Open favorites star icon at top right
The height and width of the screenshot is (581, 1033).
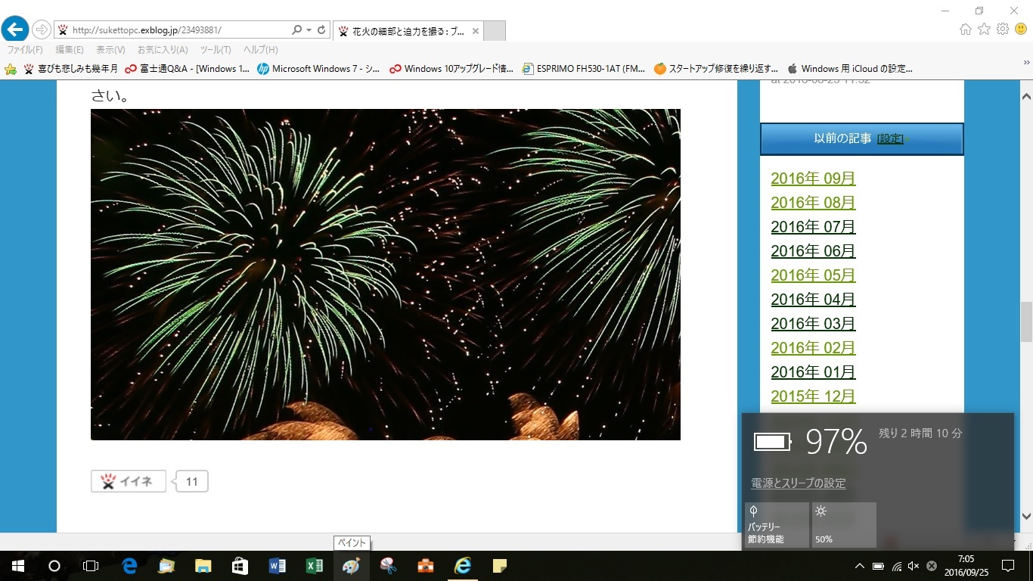[x=984, y=30]
